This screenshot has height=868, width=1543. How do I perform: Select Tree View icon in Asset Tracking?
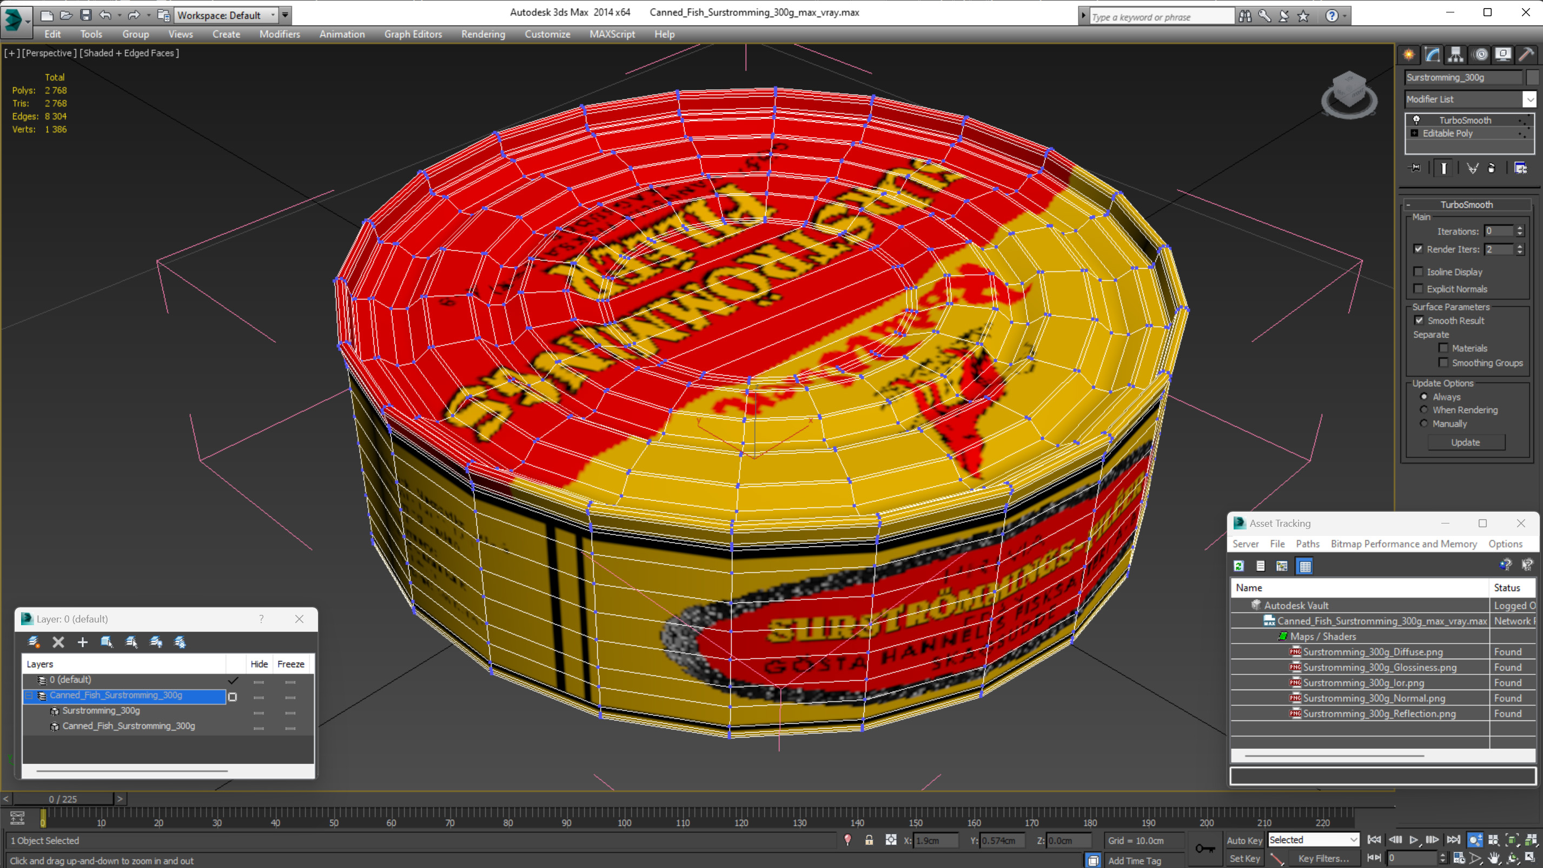click(x=1282, y=566)
